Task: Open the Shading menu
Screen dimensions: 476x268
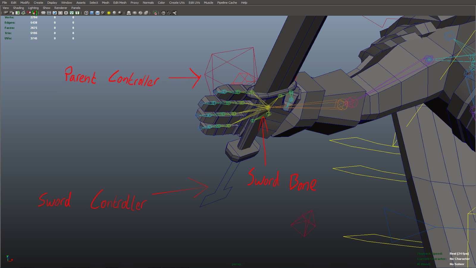Action: click(x=18, y=8)
